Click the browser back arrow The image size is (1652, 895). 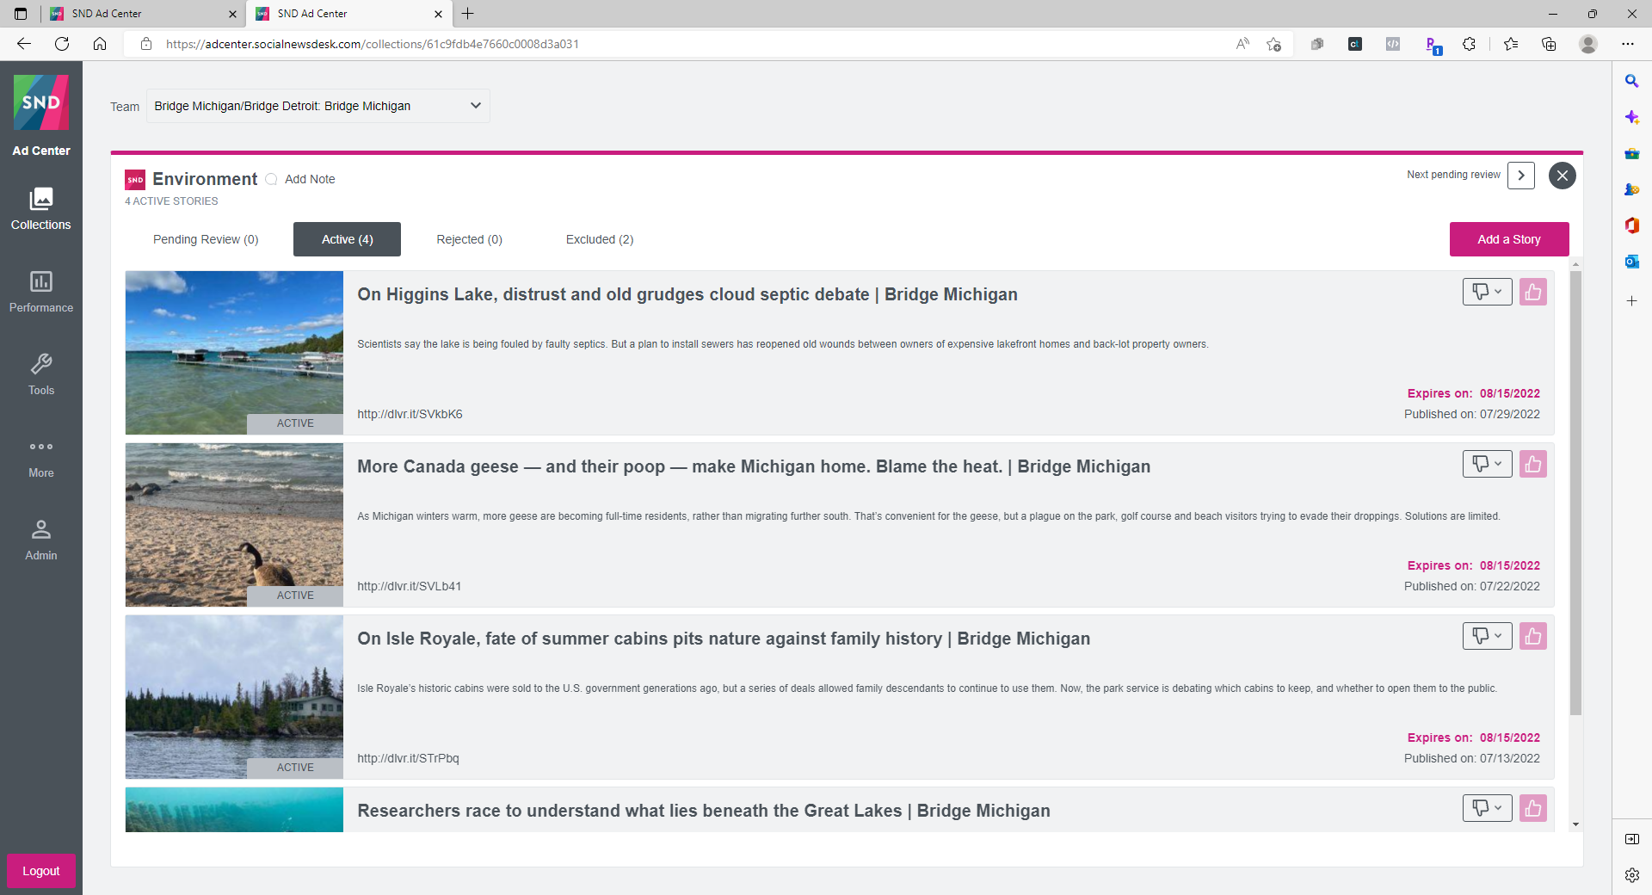(24, 44)
